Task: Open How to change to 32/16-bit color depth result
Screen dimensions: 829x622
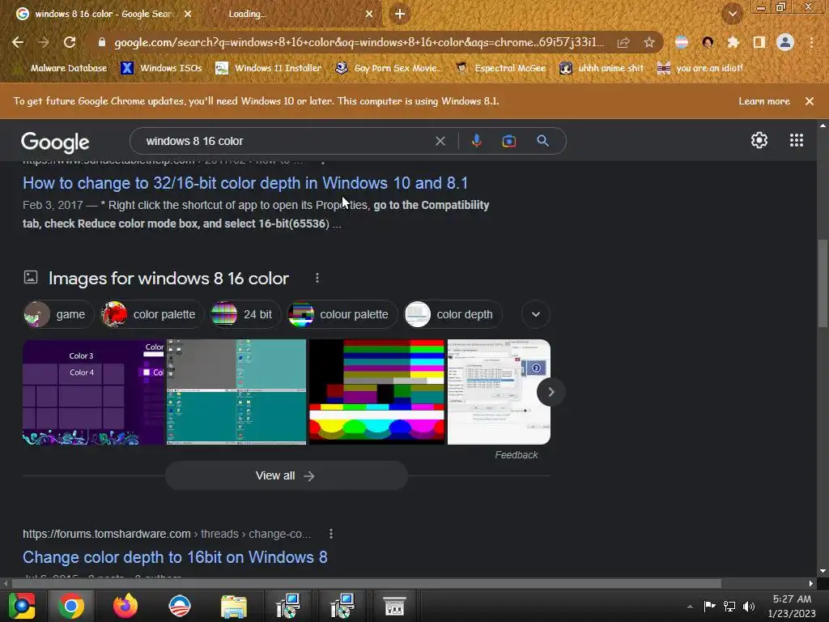Action: 245,183
